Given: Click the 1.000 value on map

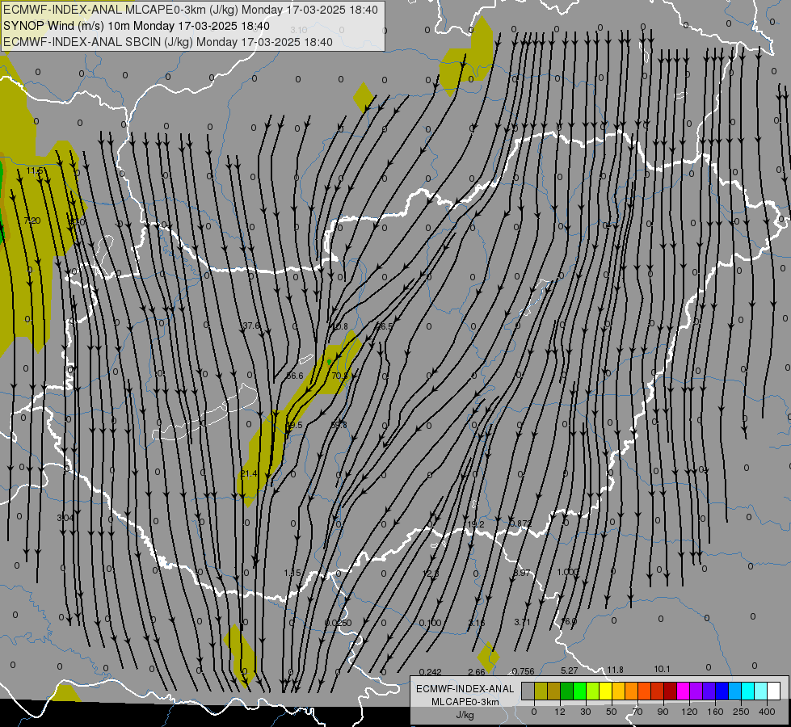Looking at the screenshot, I should [567, 572].
